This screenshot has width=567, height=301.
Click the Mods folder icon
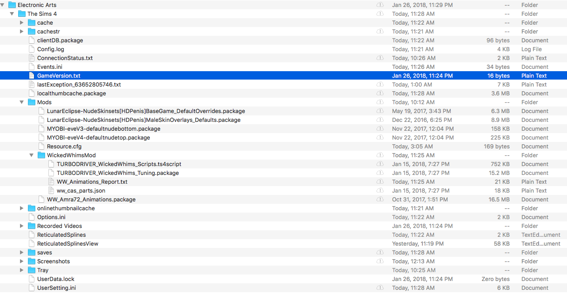(32, 102)
